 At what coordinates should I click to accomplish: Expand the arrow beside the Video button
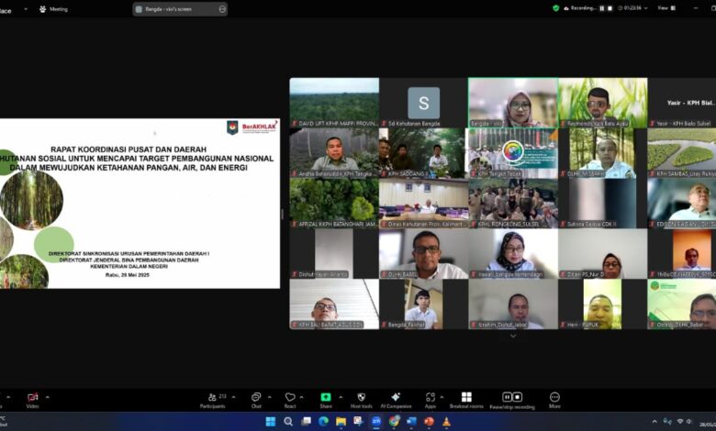[x=48, y=396]
